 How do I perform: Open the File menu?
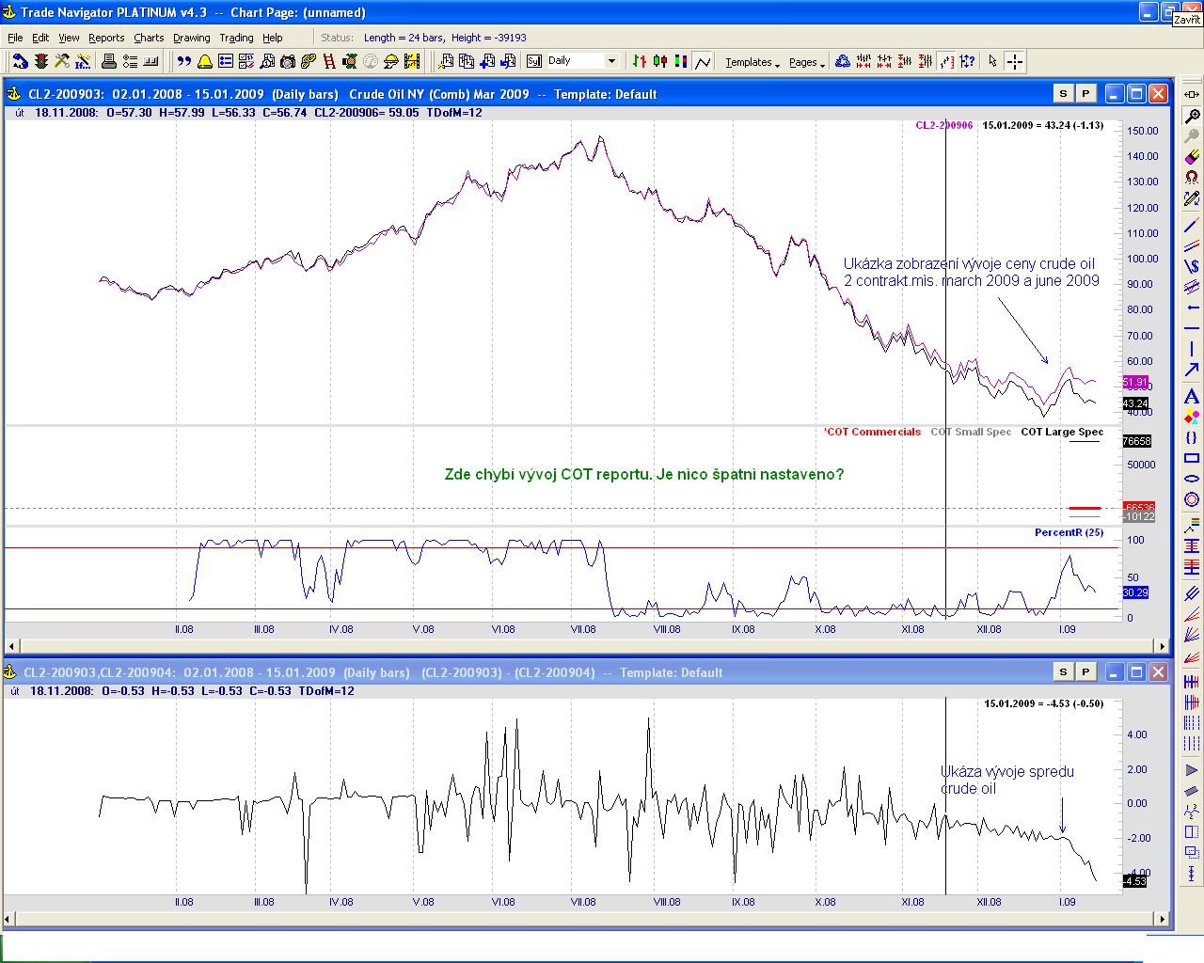(15, 38)
